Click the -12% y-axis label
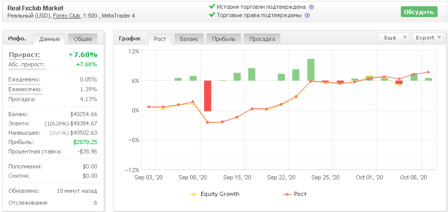 pos(132,170)
